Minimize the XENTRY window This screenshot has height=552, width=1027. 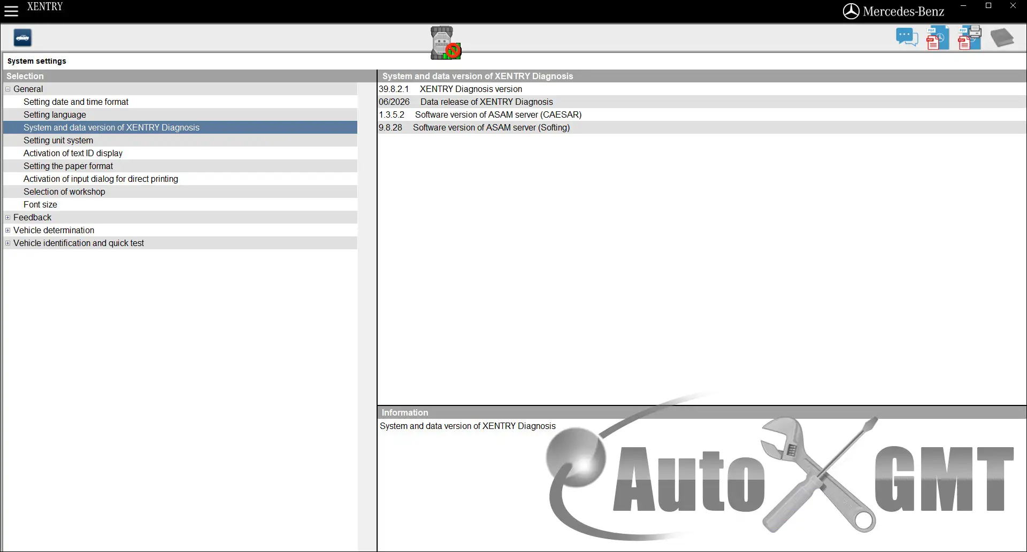[x=963, y=6]
